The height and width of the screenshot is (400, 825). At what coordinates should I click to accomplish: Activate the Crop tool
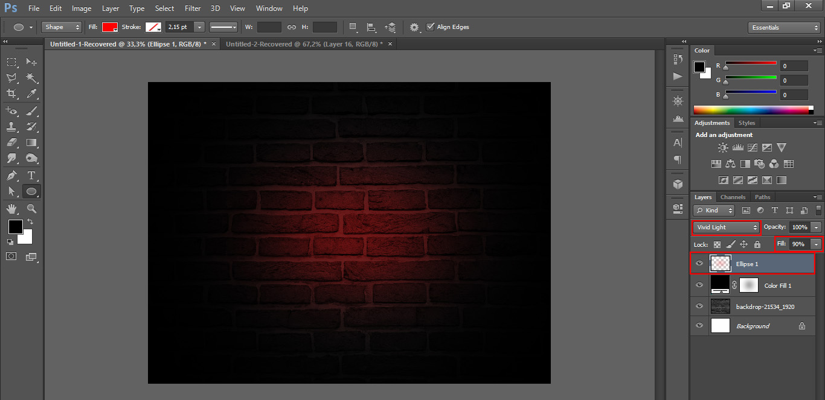pos(11,94)
